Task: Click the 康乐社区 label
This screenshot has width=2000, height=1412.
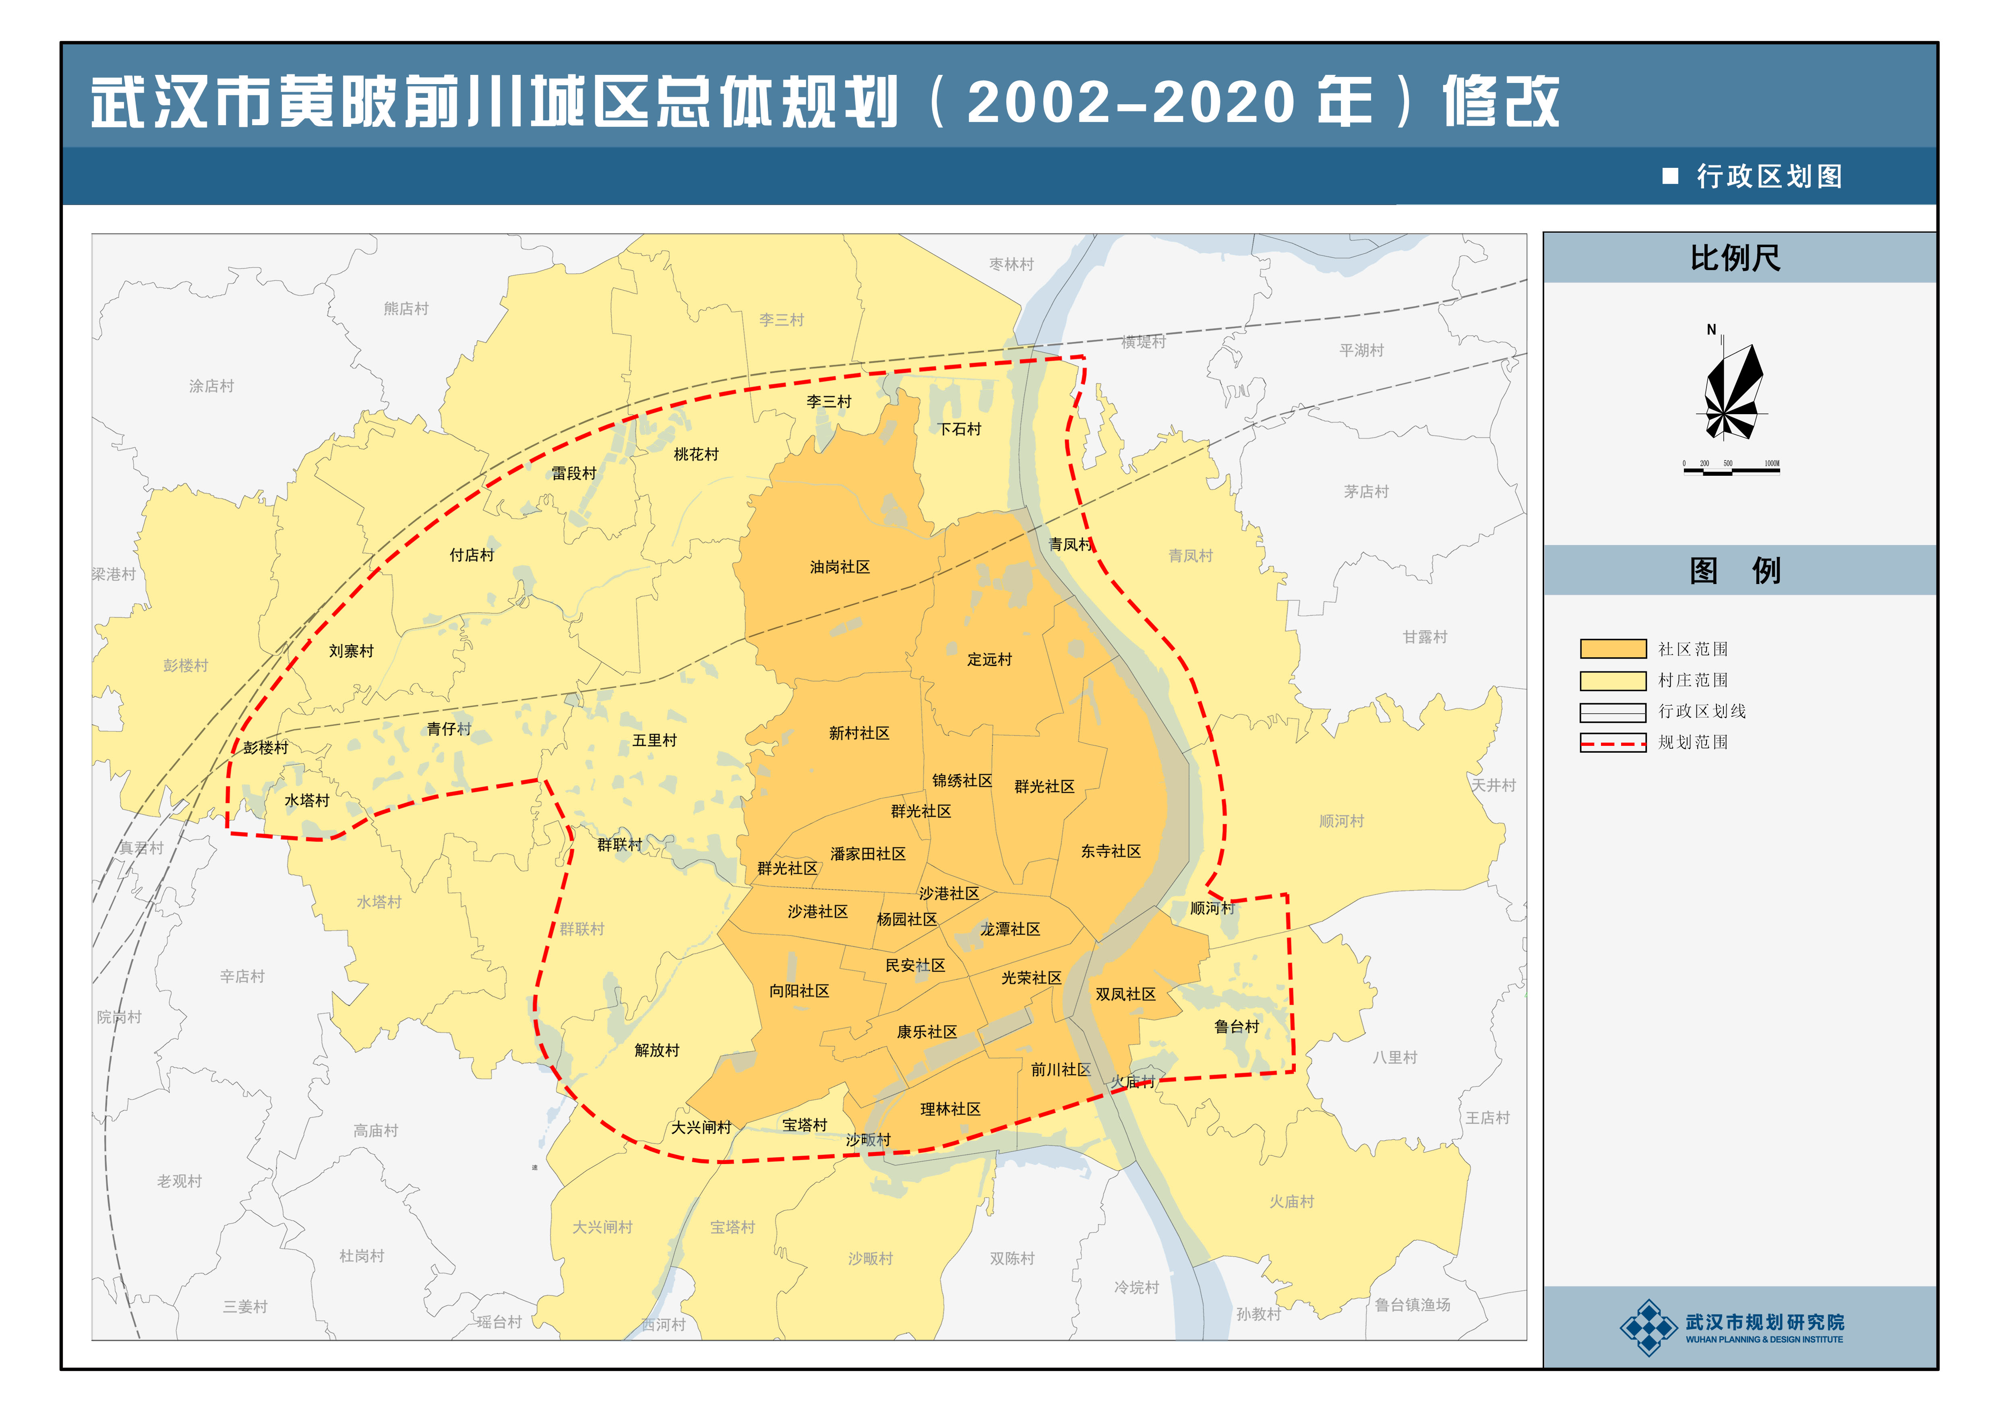Action: (x=927, y=1032)
